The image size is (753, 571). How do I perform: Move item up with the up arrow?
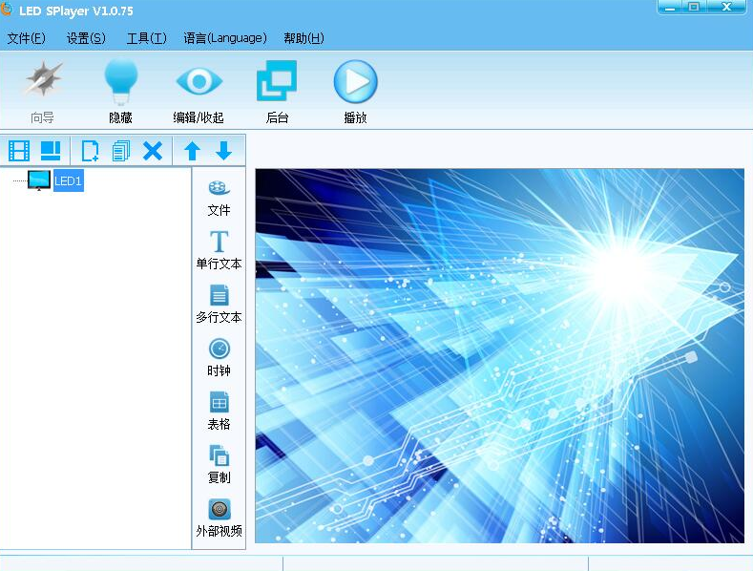pyautogui.click(x=192, y=151)
